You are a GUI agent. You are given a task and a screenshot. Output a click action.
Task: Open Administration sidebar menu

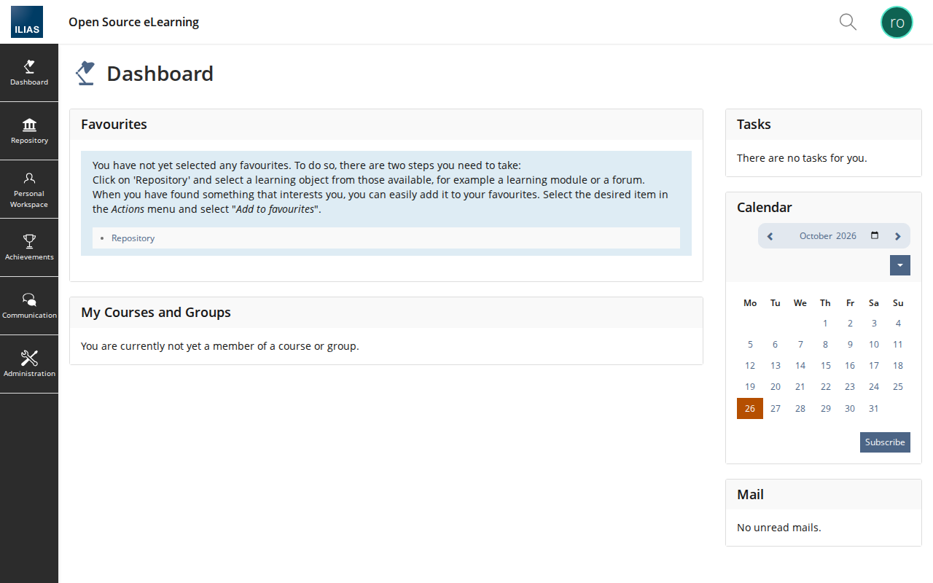[29, 364]
